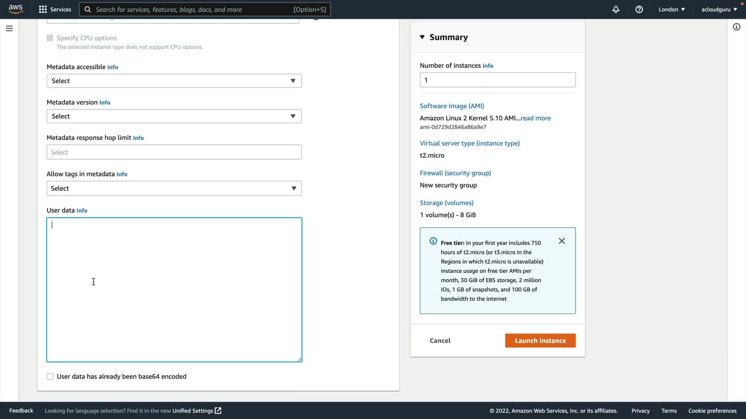Click the AWS logo home icon
This screenshot has width=746, height=419.
[16, 9]
